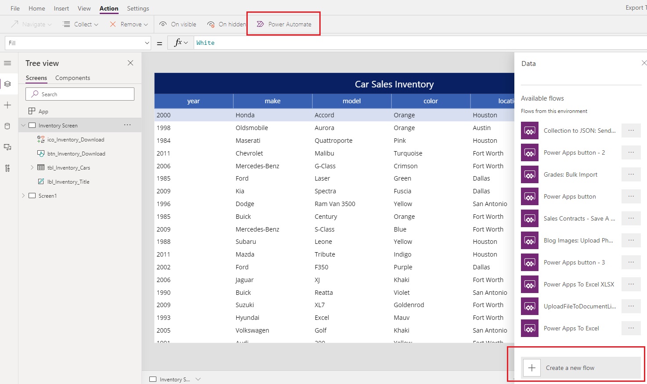Switch to the Components tab
Image resolution: width=647 pixels, height=384 pixels.
click(72, 78)
